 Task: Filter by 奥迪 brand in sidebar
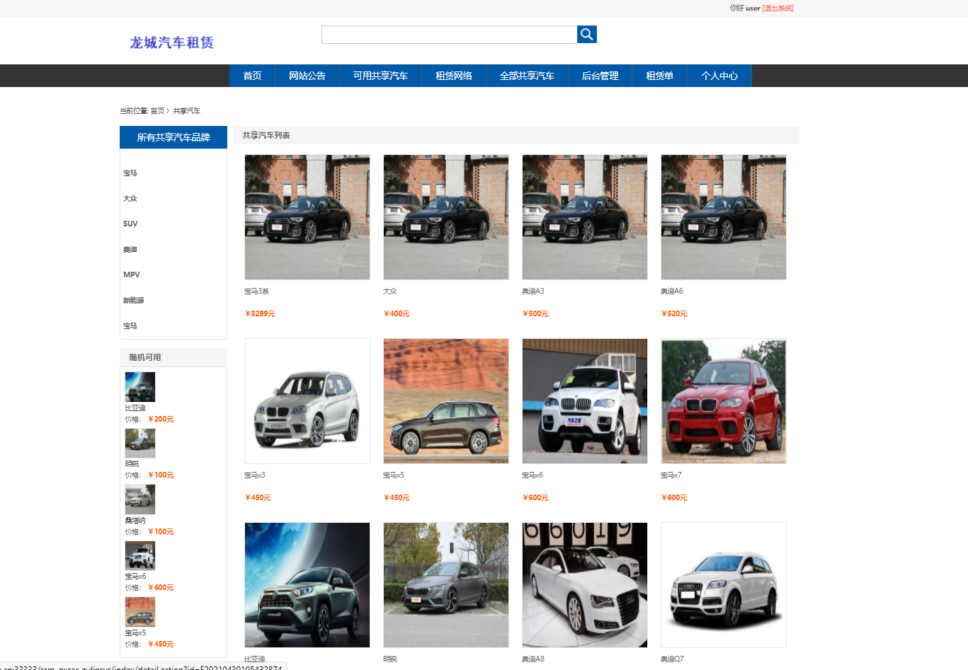click(x=130, y=250)
